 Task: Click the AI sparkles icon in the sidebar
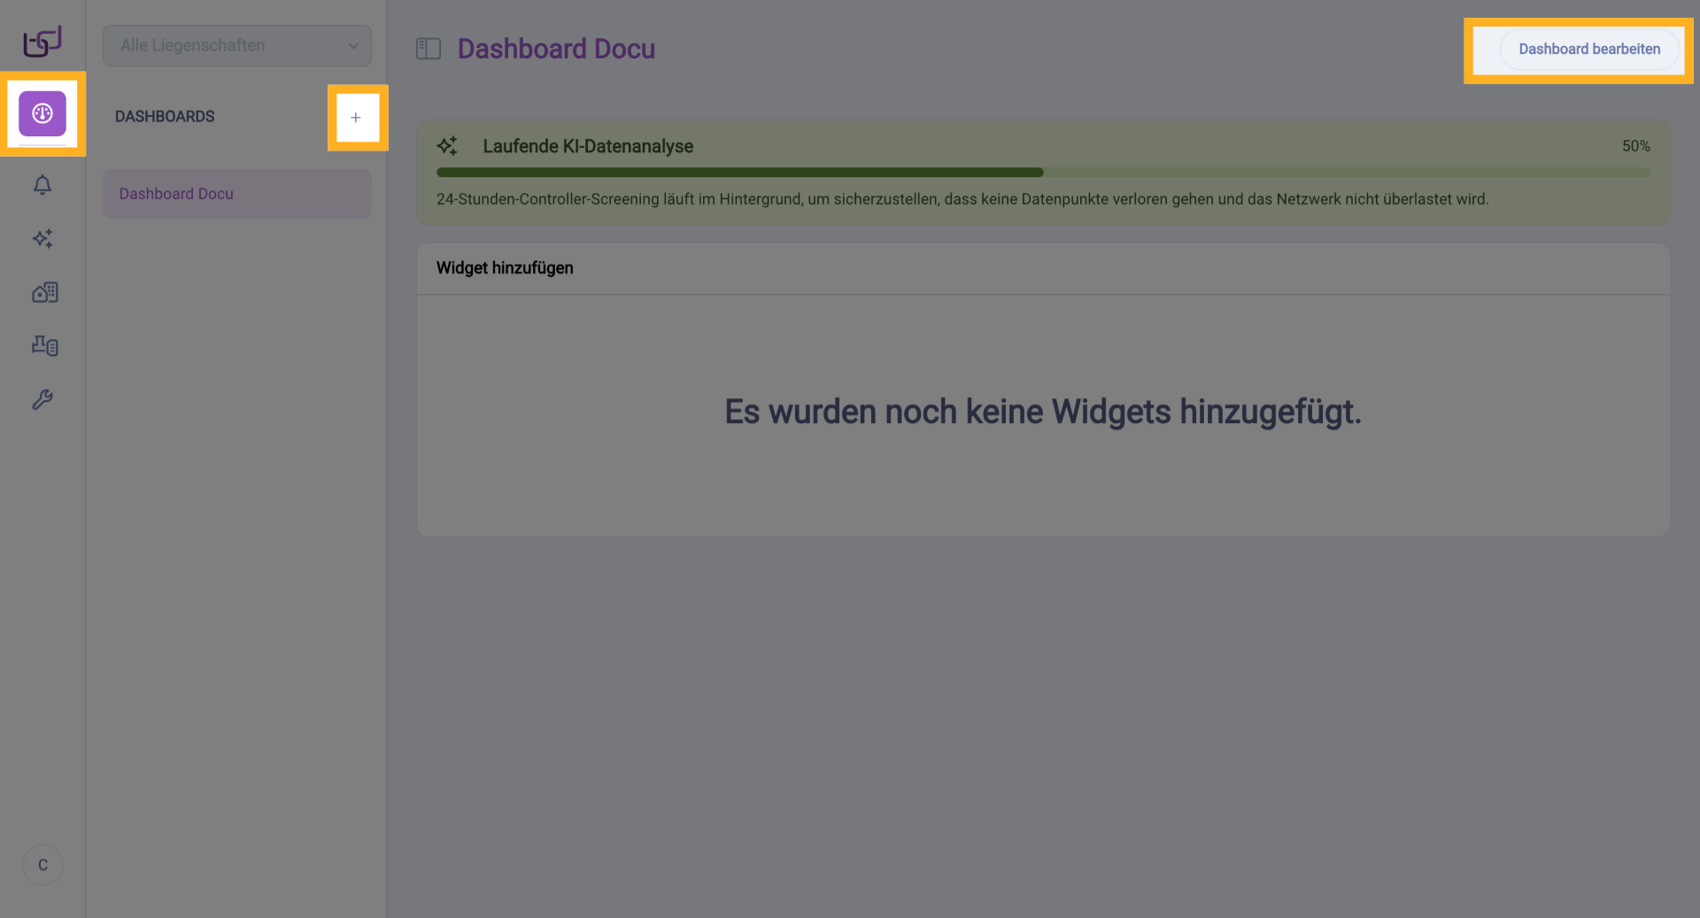click(x=42, y=239)
